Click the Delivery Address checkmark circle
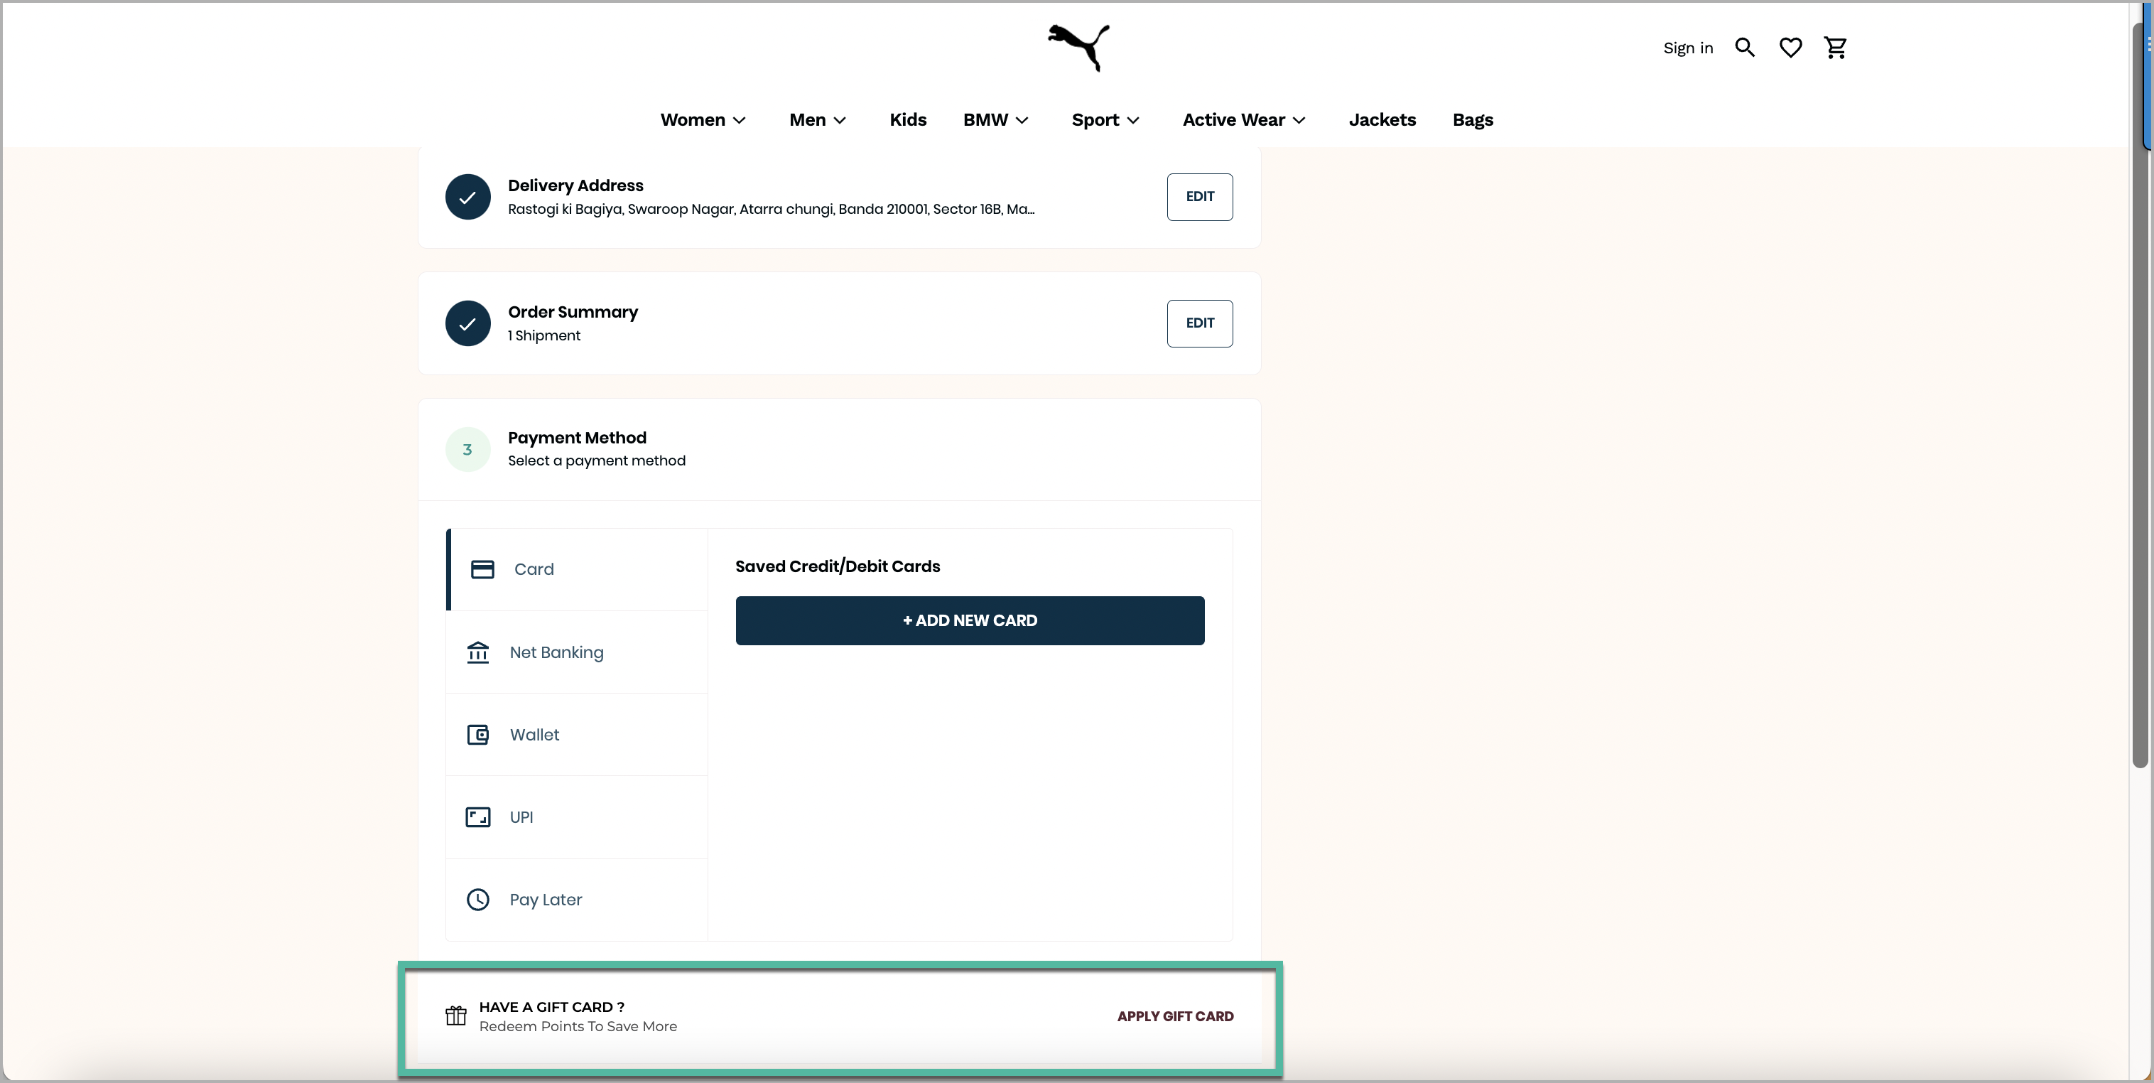The image size is (2154, 1083). (467, 198)
